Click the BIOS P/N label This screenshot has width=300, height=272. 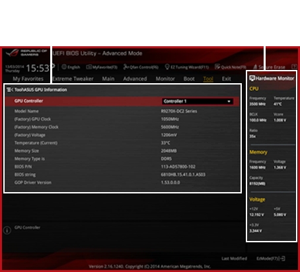click(x=23, y=166)
